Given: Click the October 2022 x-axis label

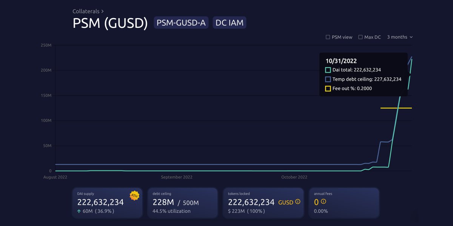Looking at the screenshot, I should tap(294, 177).
